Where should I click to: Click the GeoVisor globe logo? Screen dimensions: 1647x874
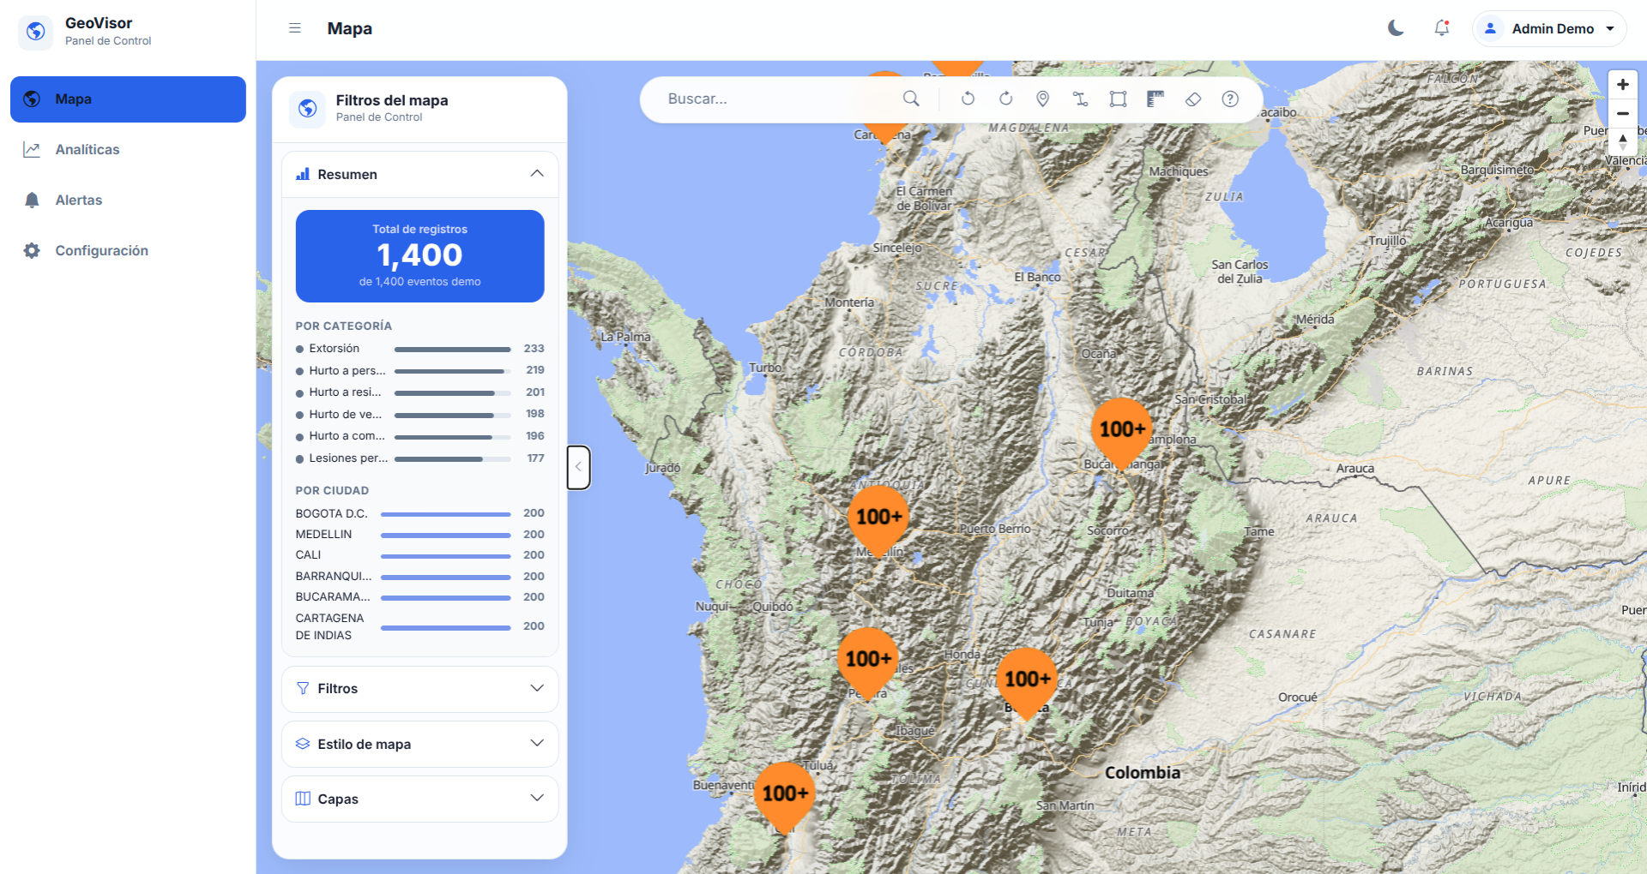[35, 32]
